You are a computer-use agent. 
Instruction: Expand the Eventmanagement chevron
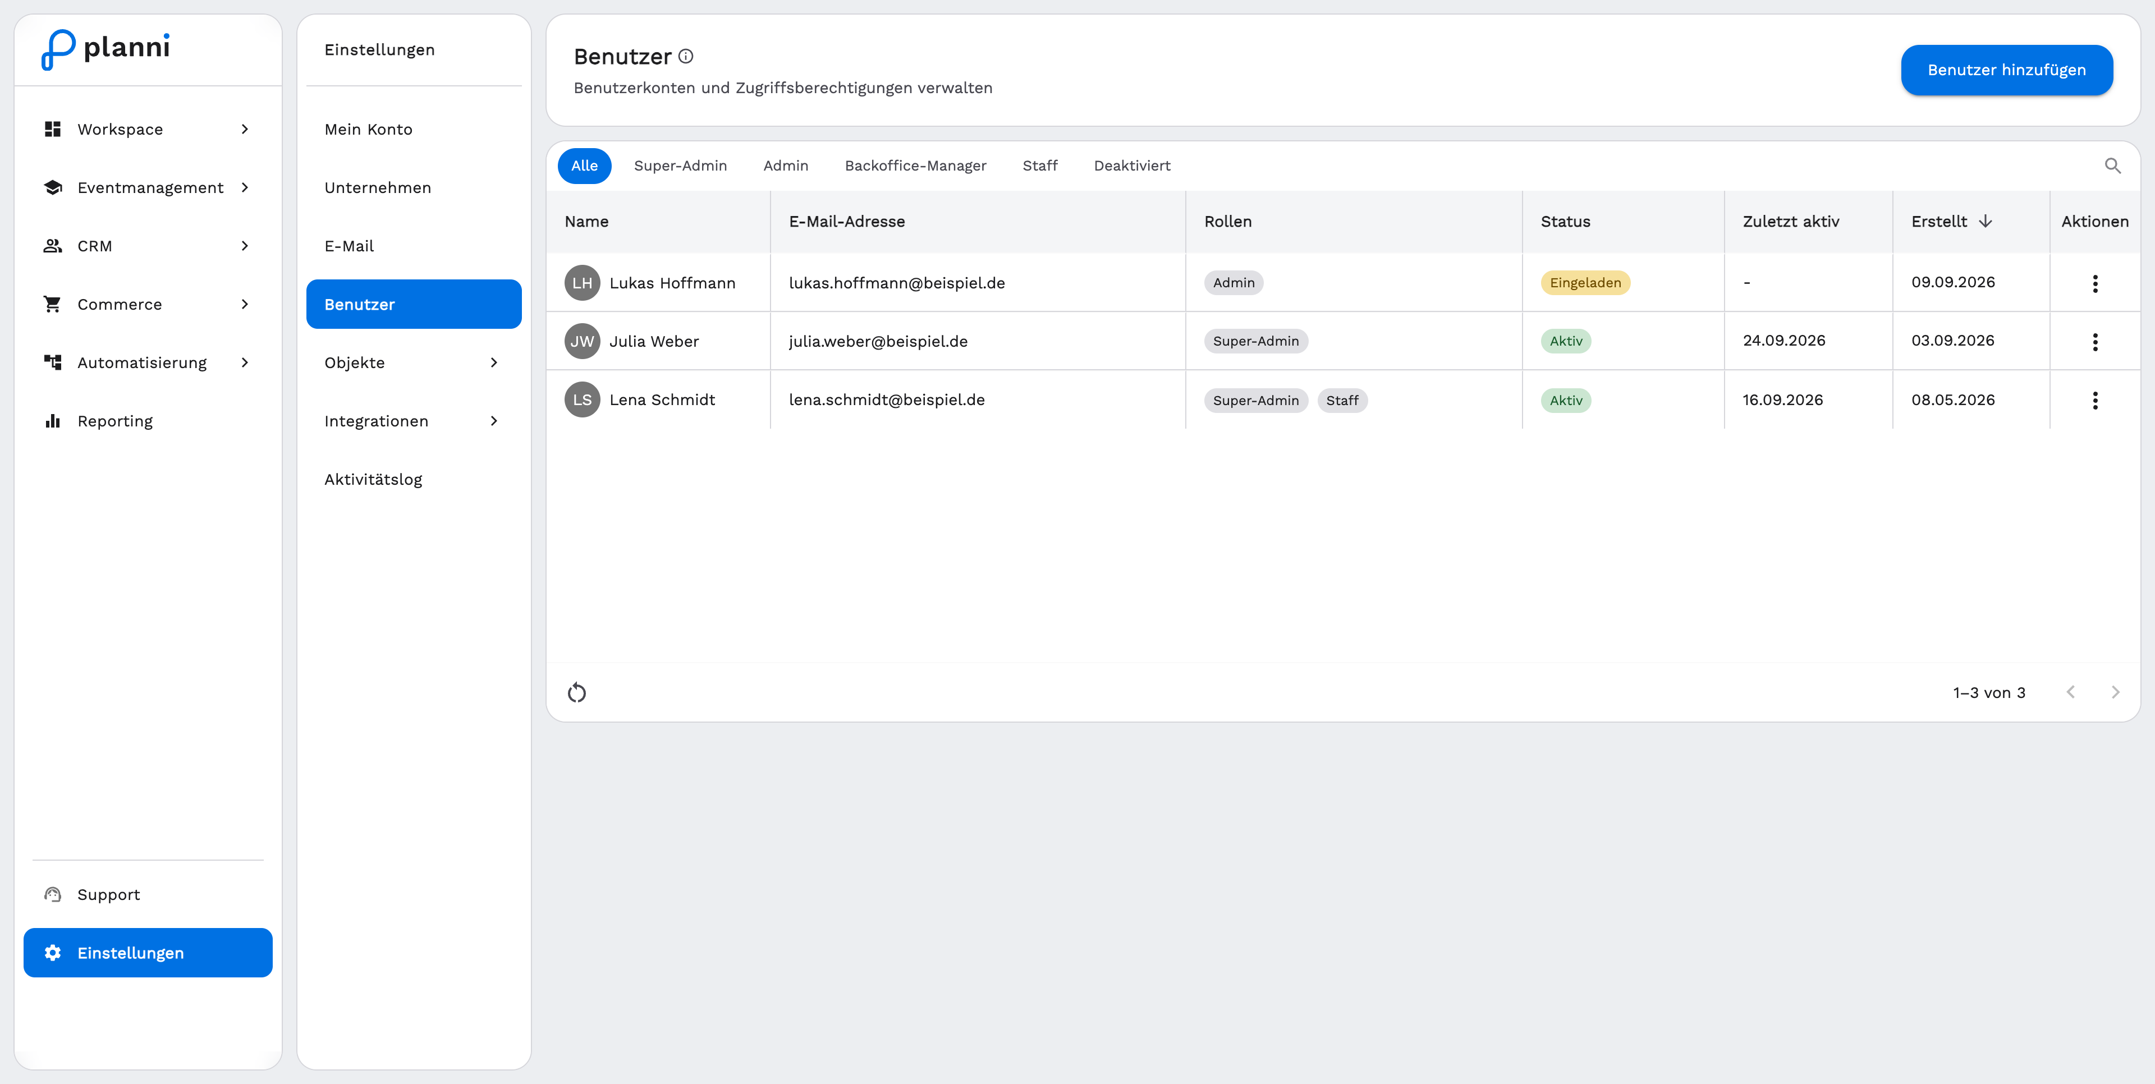click(244, 187)
